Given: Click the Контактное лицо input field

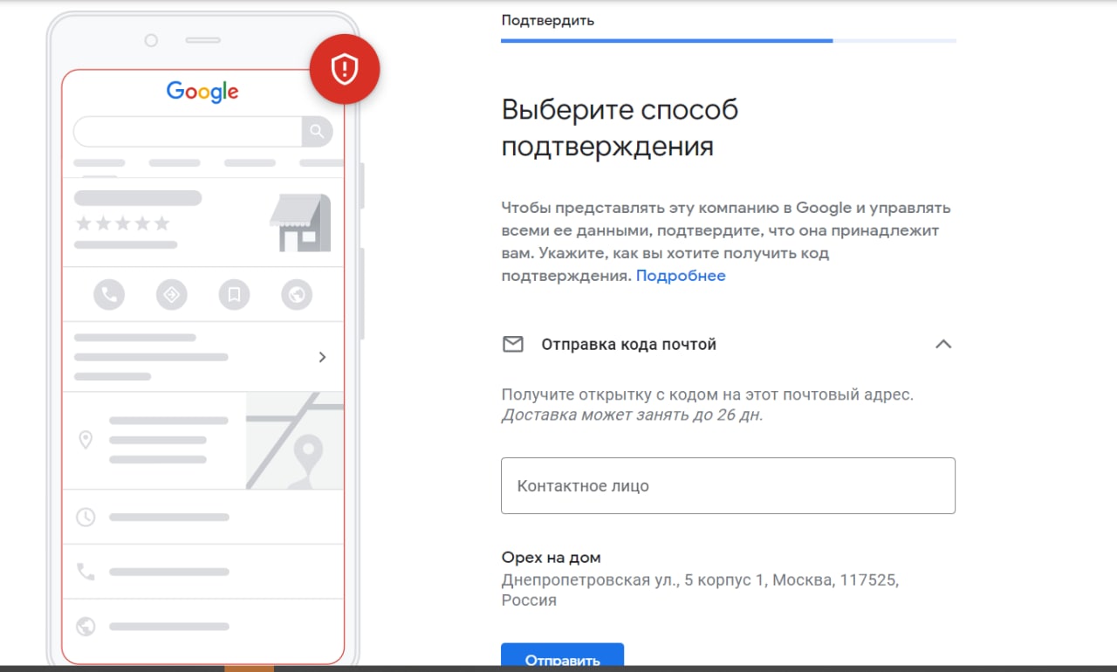Looking at the screenshot, I should point(728,485).
